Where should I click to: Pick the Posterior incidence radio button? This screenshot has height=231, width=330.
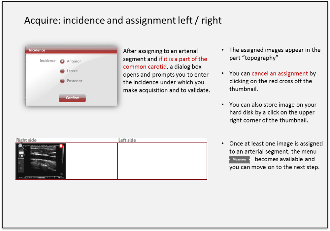tap(62, 81)
